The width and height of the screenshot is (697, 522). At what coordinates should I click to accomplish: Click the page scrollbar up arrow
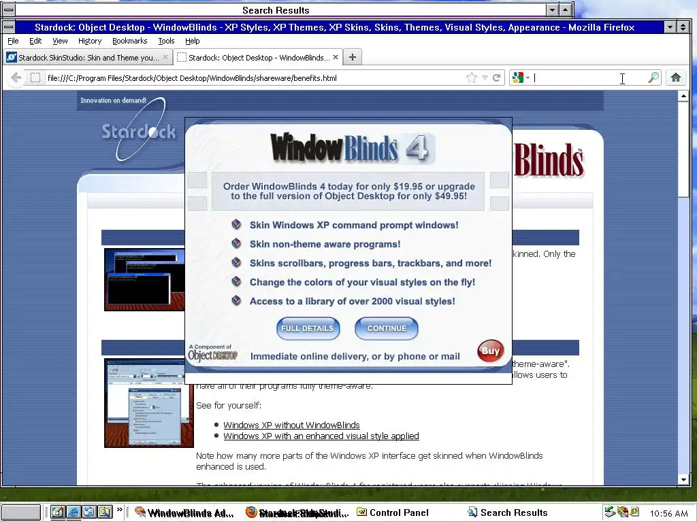click(x=683, y=96)
